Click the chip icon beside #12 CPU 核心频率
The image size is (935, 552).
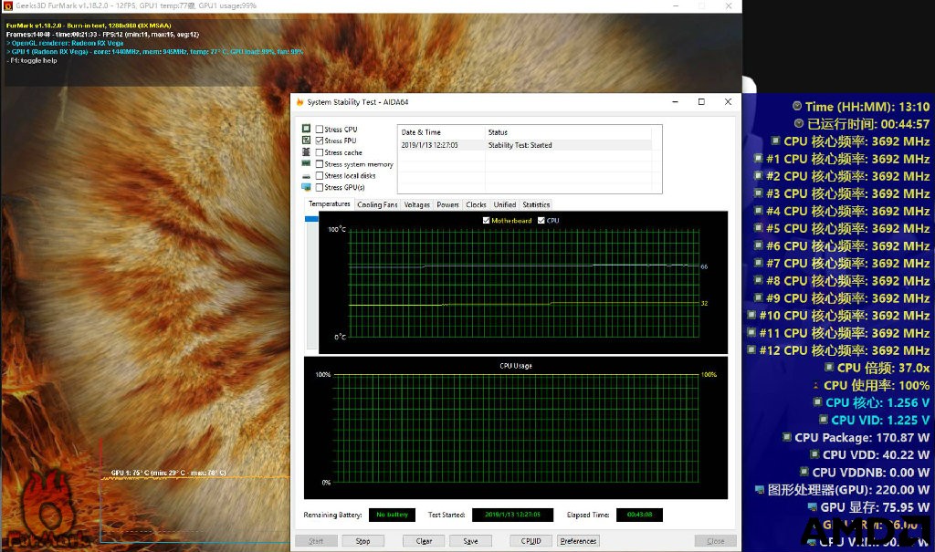point(751,349)
